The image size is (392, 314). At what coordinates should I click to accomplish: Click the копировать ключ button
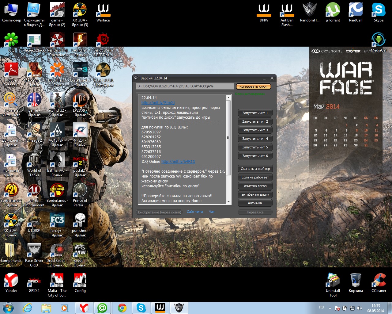pyautogui.click(x=253, y=86)
